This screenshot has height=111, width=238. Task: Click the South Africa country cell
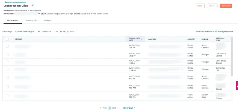(190, 96)
